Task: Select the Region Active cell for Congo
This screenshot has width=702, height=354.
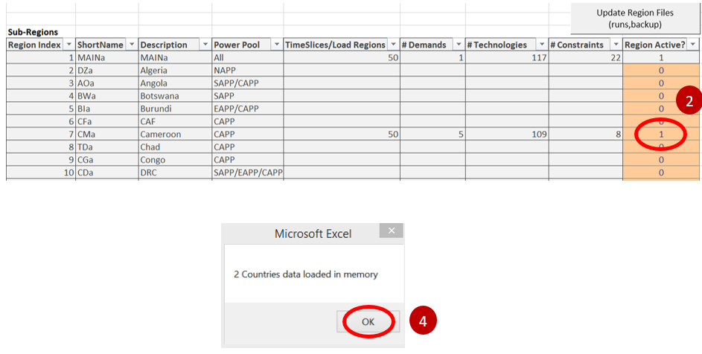Action: [x=661, y=160]
